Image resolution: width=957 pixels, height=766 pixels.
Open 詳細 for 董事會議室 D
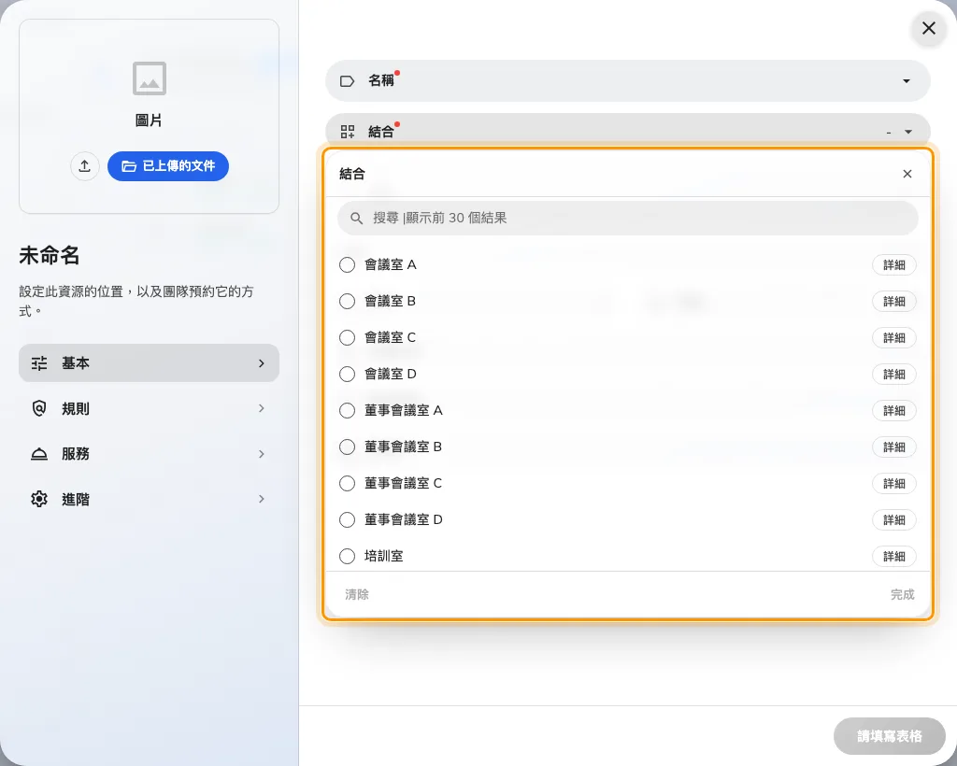(x=894, y=519)
